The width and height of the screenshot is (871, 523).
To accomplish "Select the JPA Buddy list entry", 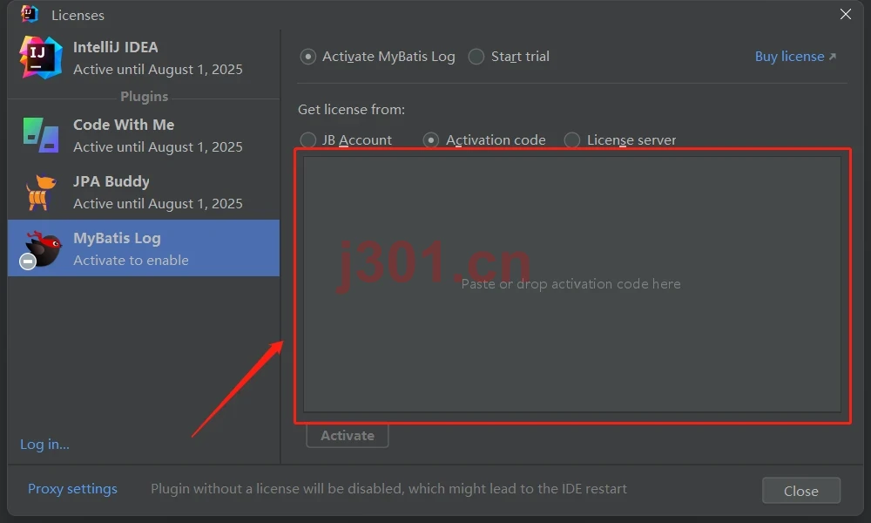I will tap(144, 193).
